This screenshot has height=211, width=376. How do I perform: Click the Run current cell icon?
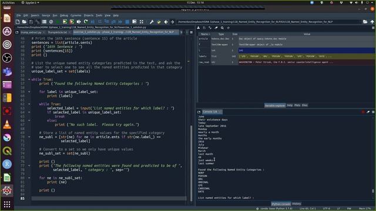click(x=65, y=22)
